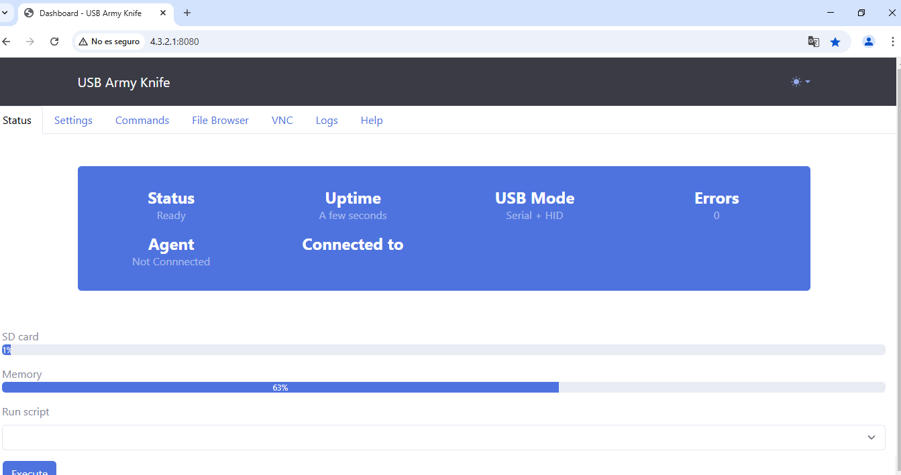Reload the page with the refresh icon
This screenshot has height=475, width=901.
pyautogui.click(x=54, y=42)
